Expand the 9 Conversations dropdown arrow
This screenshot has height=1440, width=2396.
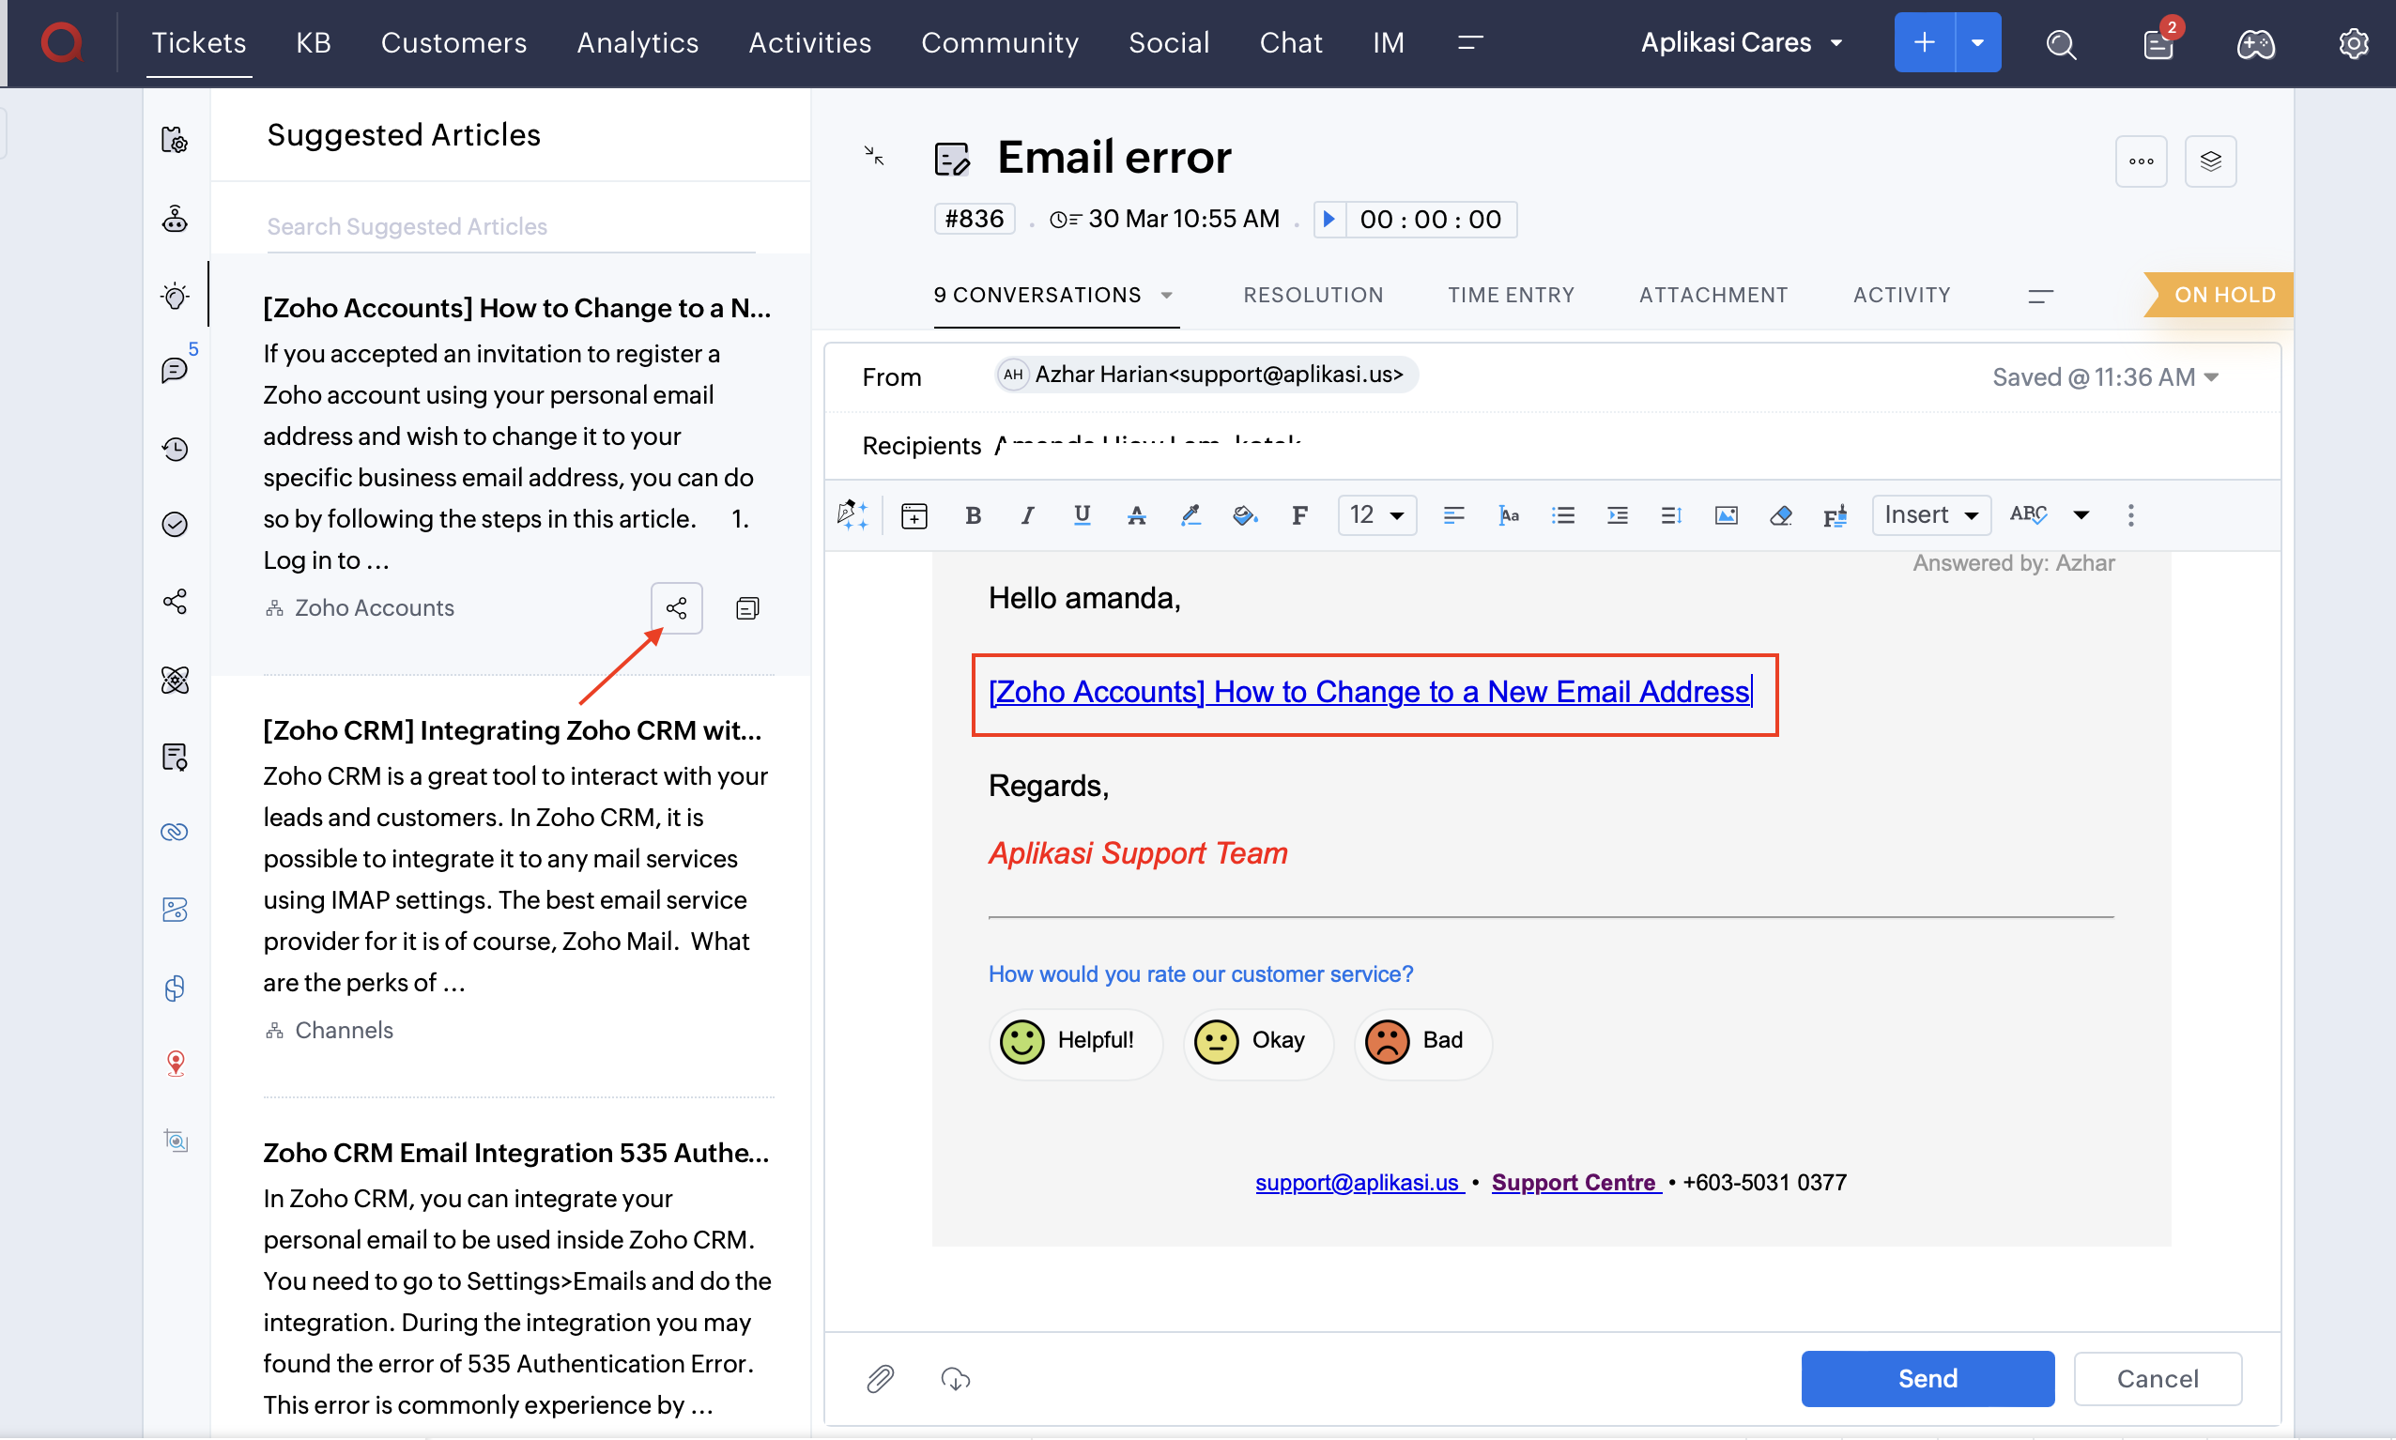pyautogui.click(x=1166, y=295)
